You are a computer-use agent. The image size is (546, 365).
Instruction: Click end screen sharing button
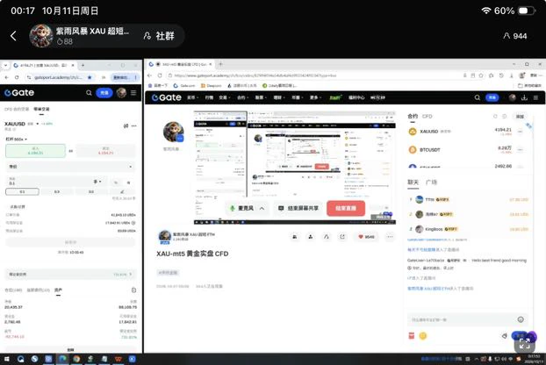(298, 209)
